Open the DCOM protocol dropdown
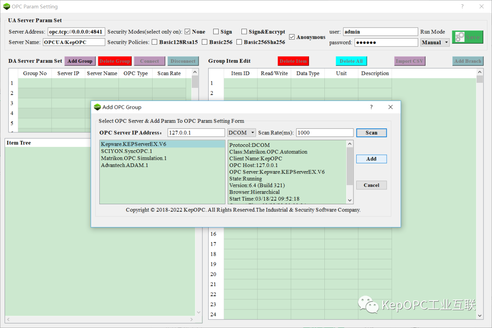The image size is (492, 328). [241, 133]
